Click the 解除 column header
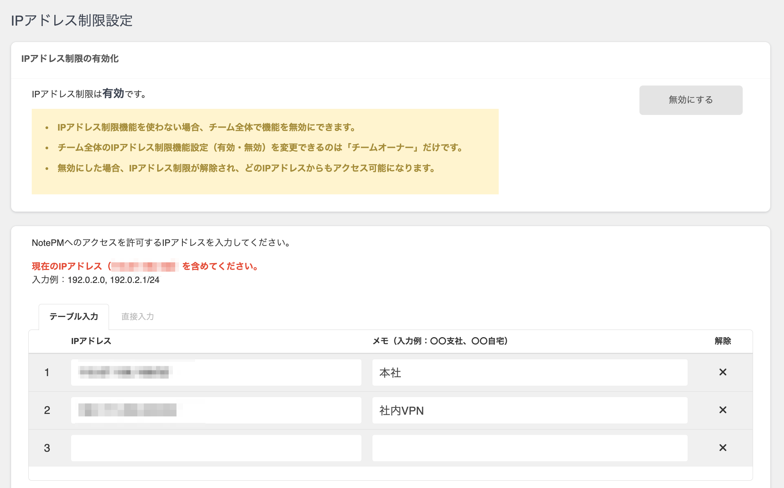Image resolution: width=784 pixels, height=488 pixels. tap(722, 341)
